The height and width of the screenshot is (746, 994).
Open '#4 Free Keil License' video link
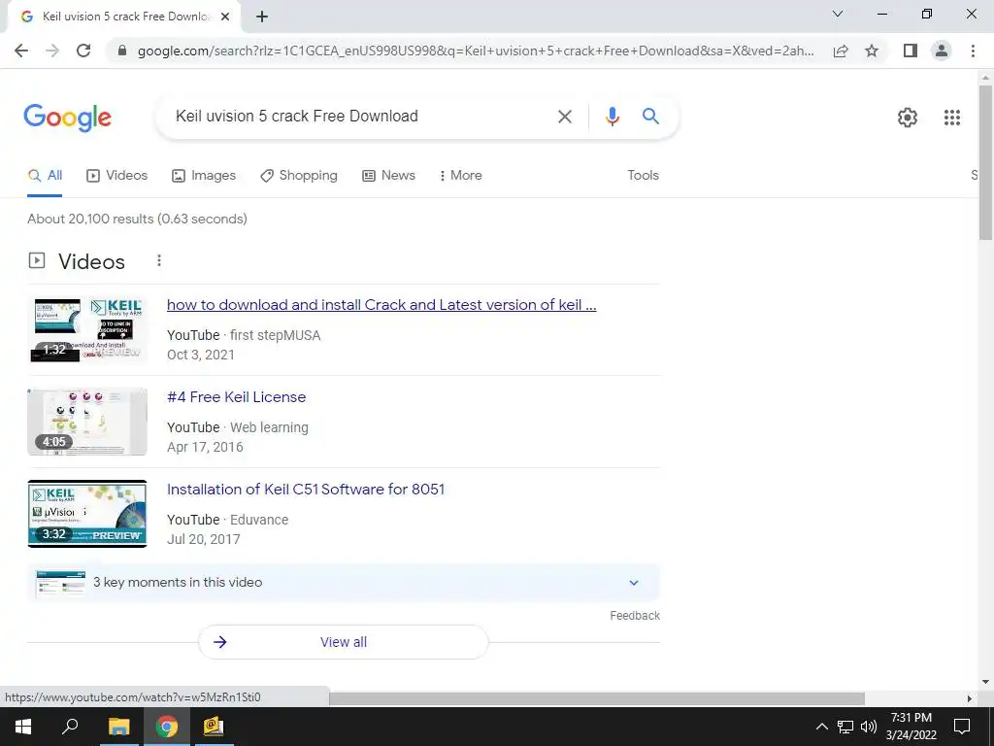(237, 397)
